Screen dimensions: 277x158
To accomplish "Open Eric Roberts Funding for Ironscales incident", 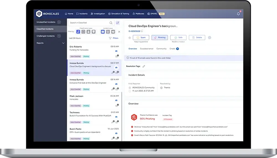I will (94, 51).
